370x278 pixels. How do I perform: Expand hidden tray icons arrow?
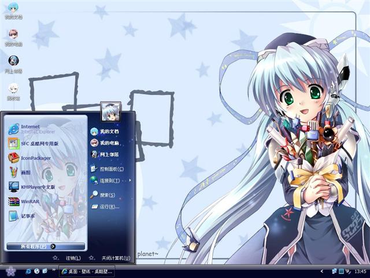(321, 271)
